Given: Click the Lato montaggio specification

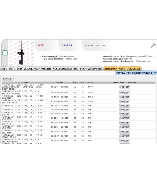Looking at the screenshot, I should [58, 56].
